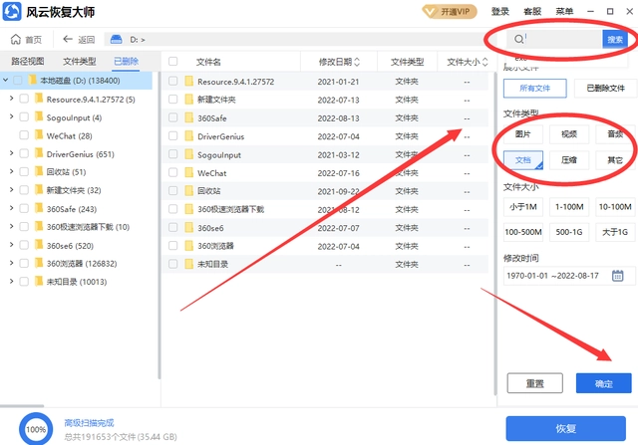Click the tree panel horizontal scrollbar

pyautogui.click(x=22, y=405)
